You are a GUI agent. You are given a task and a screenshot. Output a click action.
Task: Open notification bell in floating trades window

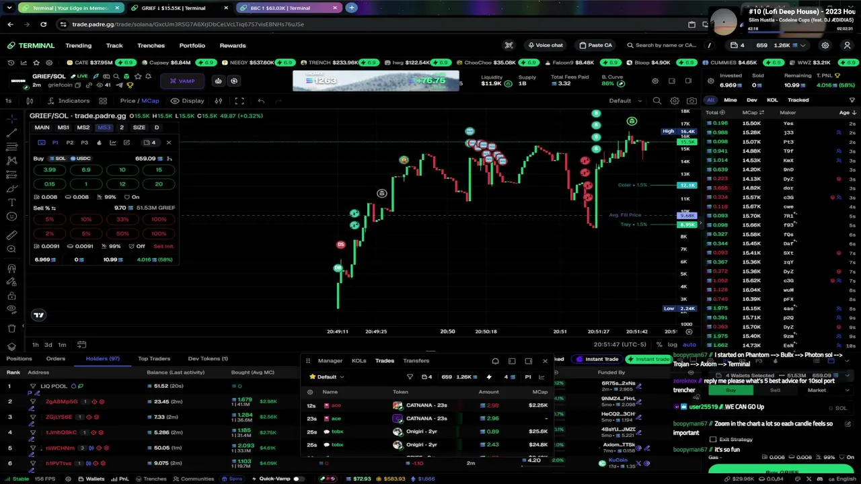click(495, 361)
